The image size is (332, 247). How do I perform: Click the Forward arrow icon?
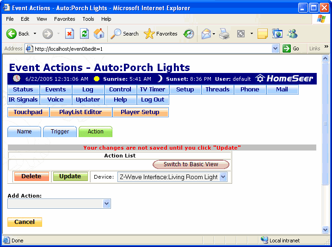point(48,34)
